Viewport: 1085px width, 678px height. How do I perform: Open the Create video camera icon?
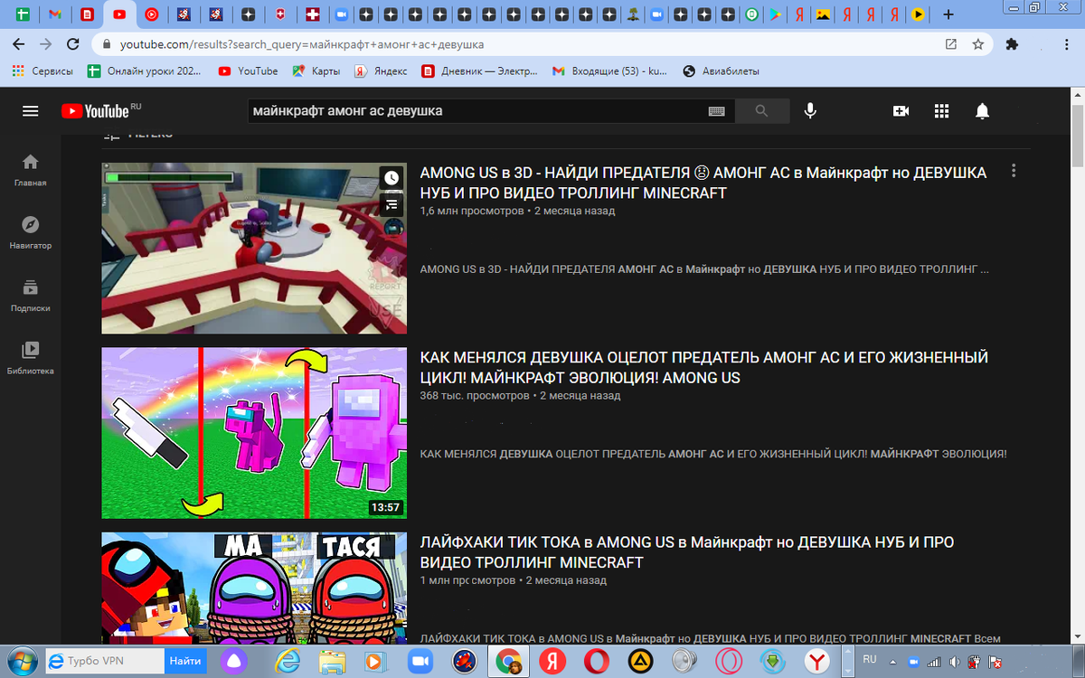pos(901,111)
